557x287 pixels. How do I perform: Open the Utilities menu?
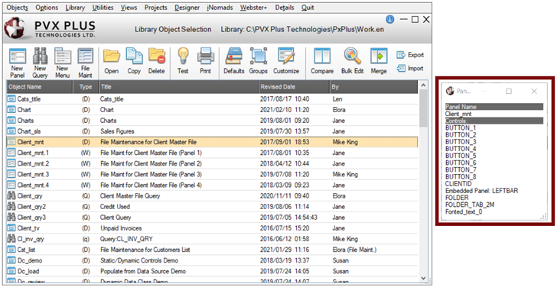103,8
